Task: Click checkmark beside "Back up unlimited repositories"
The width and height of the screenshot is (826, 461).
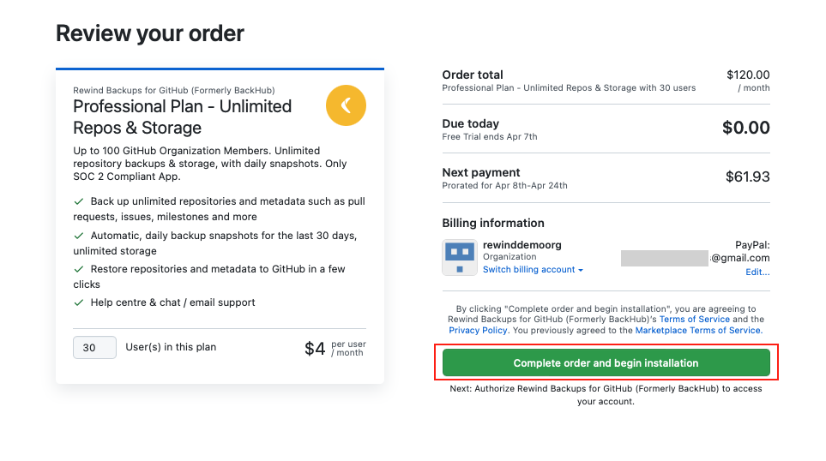Action: (x=79, y=201)
